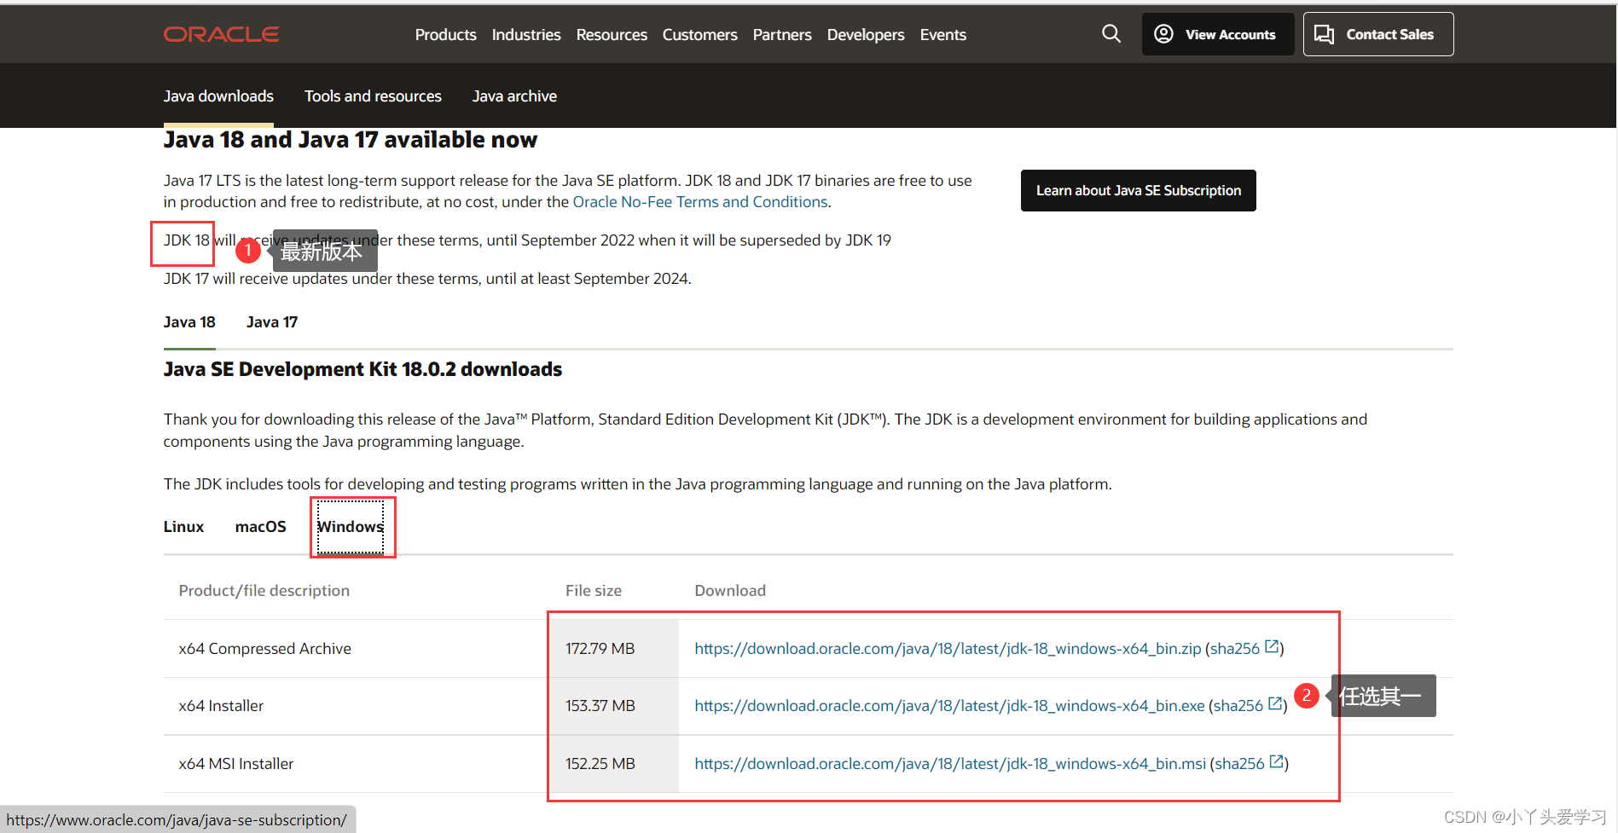
Task: Select the Linux platform tab
Action: click(x=183, y=527)
